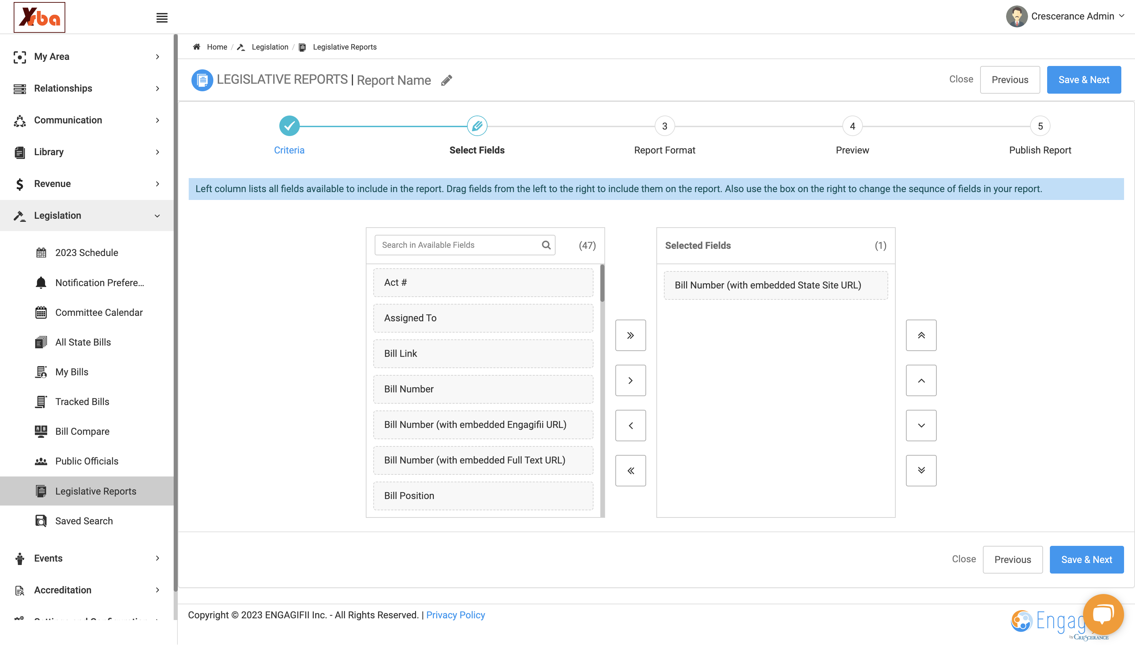Move field up one position
The image size is (1135, 646).
(x=921, y=380)
